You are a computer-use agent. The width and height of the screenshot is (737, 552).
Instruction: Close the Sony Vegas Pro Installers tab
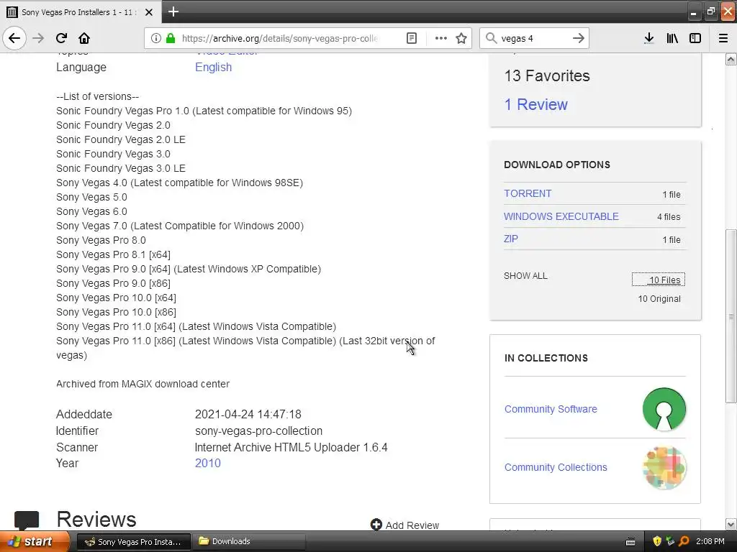click(x=148, y=12)
